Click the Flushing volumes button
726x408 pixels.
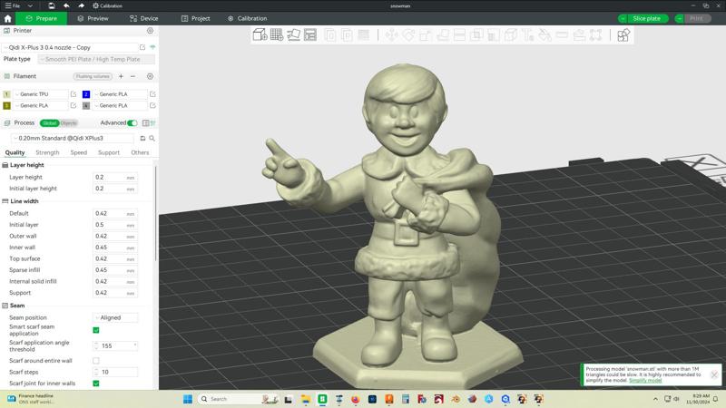tap(93, 76)
